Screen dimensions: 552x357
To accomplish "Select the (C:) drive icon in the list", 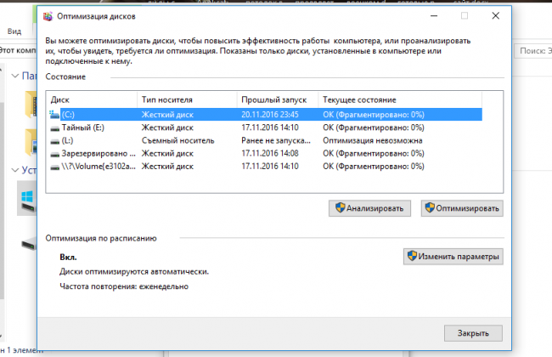I will pos(54,115).
